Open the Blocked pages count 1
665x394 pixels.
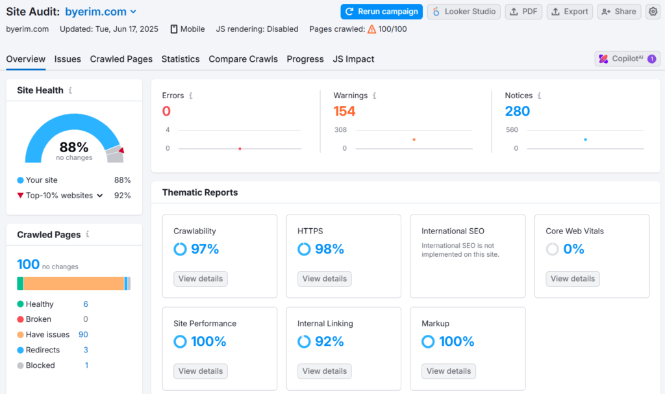[x=86, y=365]
